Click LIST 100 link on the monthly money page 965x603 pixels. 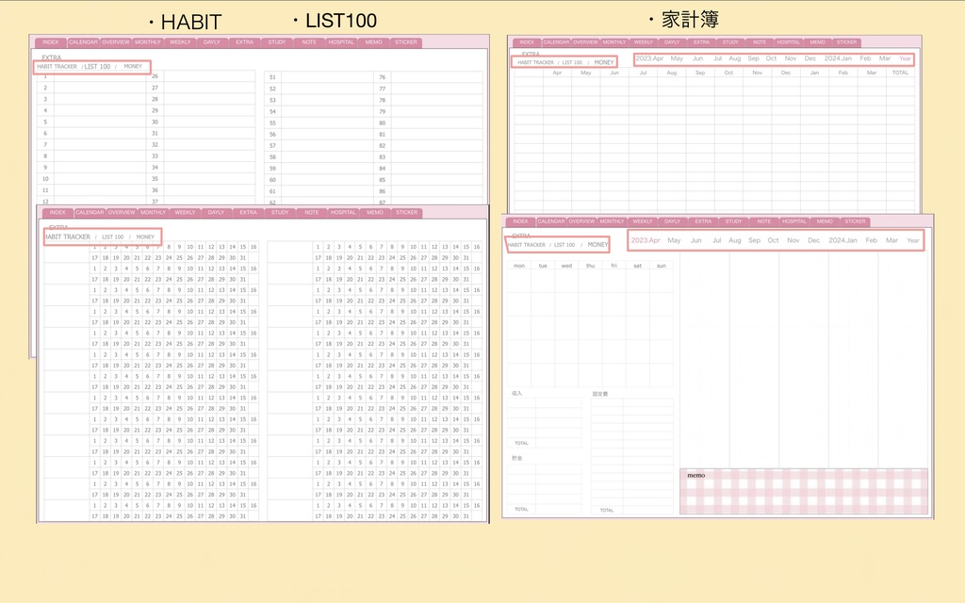point(564,245)
